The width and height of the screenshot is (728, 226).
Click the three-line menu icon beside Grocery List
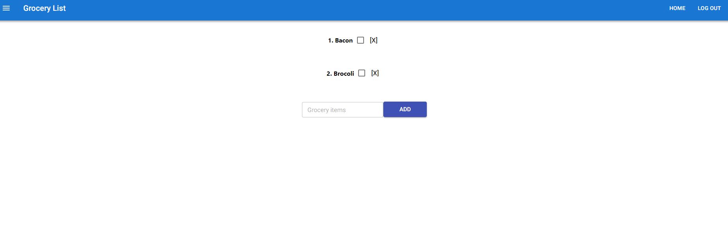(x=6, y=8)
